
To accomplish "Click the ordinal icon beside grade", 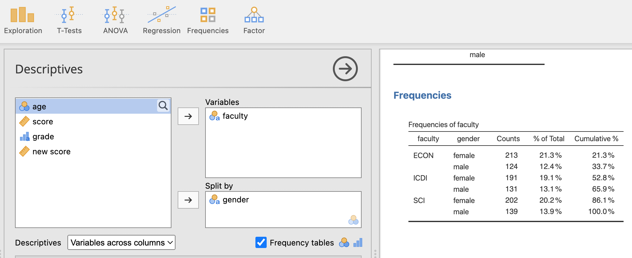I will (24, 136).
